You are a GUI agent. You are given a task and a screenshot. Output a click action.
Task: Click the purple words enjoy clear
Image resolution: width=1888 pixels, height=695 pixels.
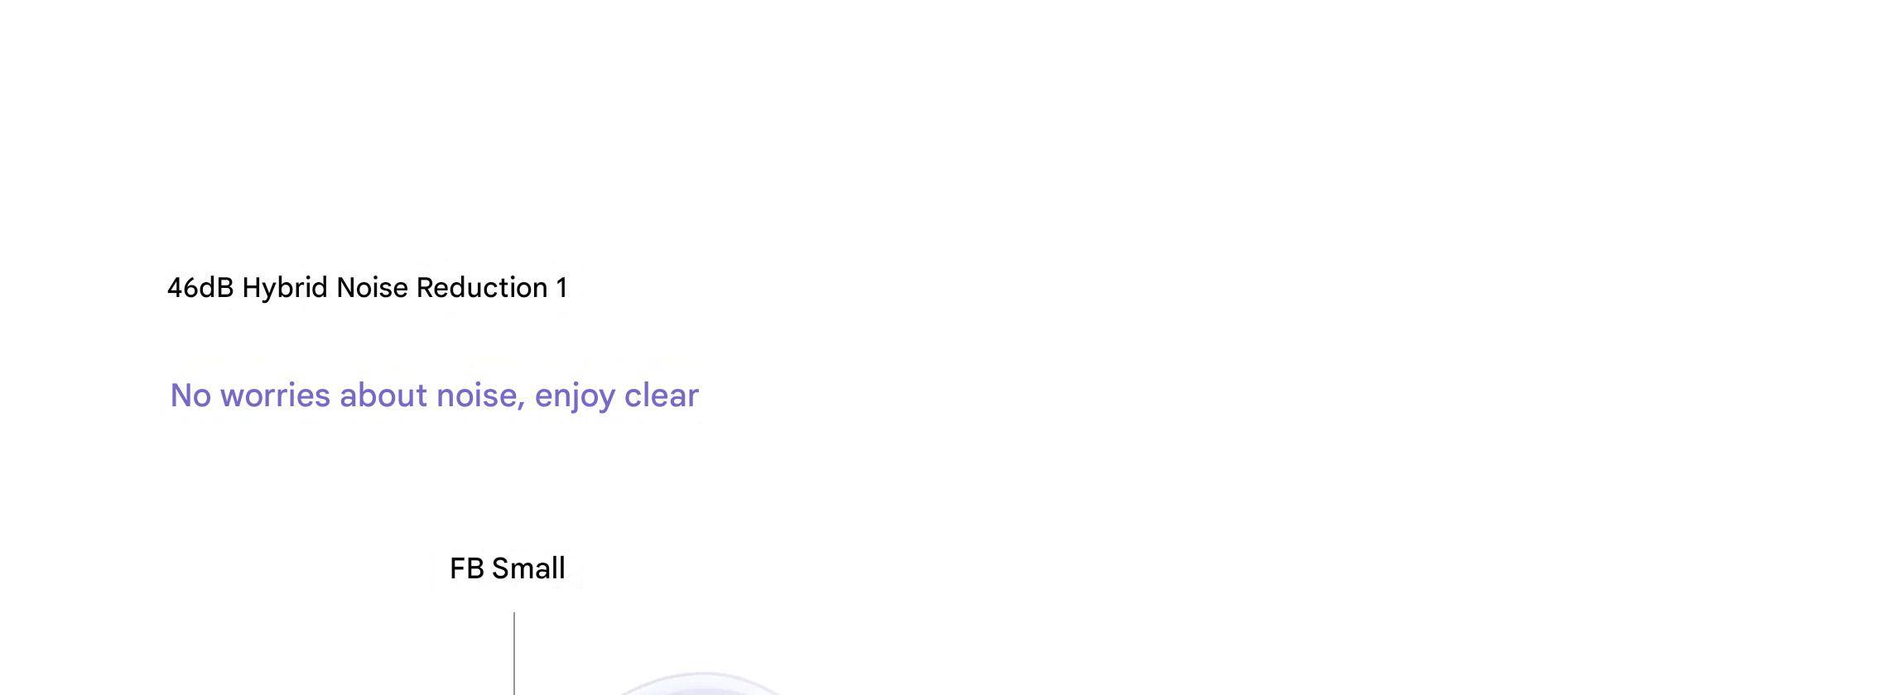tap(617, 396)
